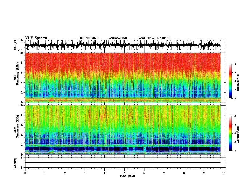252x194 pixels.
Task: Select the date text "Jul. 30, 2021"
Action: point(89,38)
